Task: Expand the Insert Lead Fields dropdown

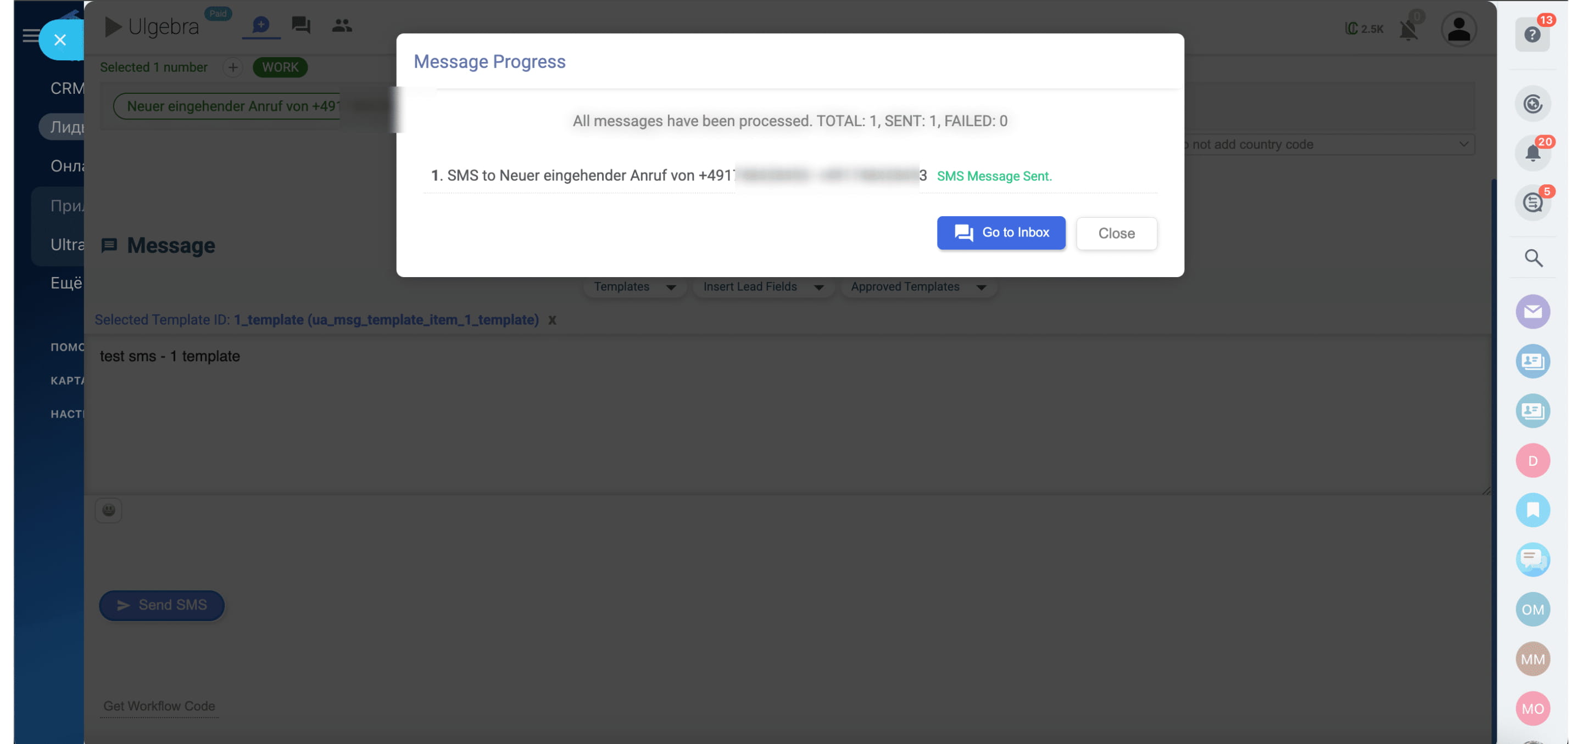Action: coord(763,286)
